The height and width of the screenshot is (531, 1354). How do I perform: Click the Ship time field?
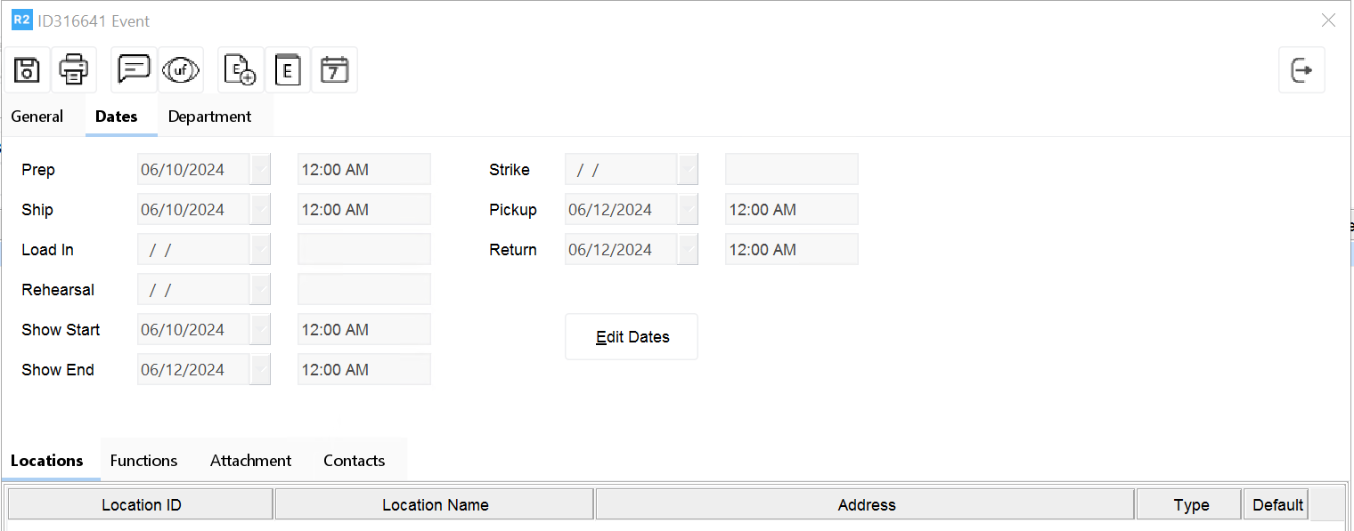point(363,209)
